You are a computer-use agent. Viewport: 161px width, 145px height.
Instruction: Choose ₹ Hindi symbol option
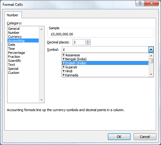105,71
